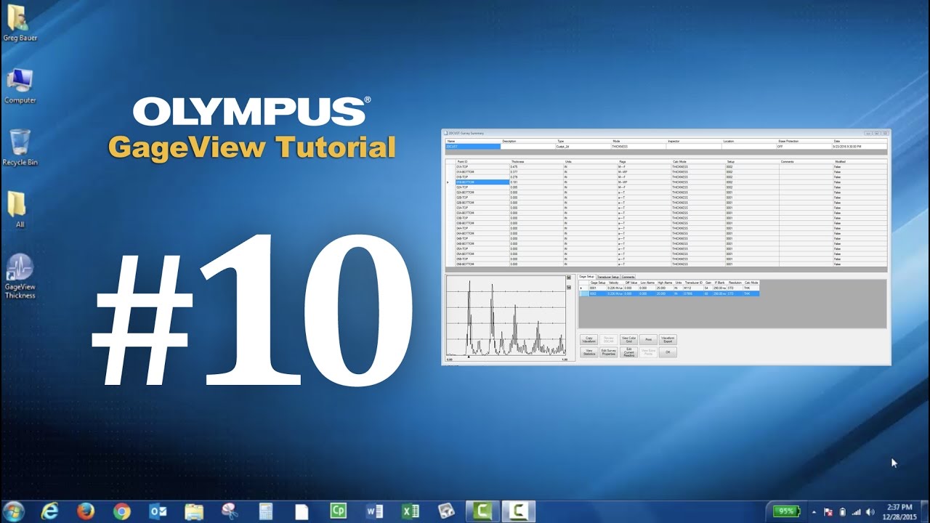Click the 0.476 thickness value cell
The image size is (930, 523).
point(537,167)
